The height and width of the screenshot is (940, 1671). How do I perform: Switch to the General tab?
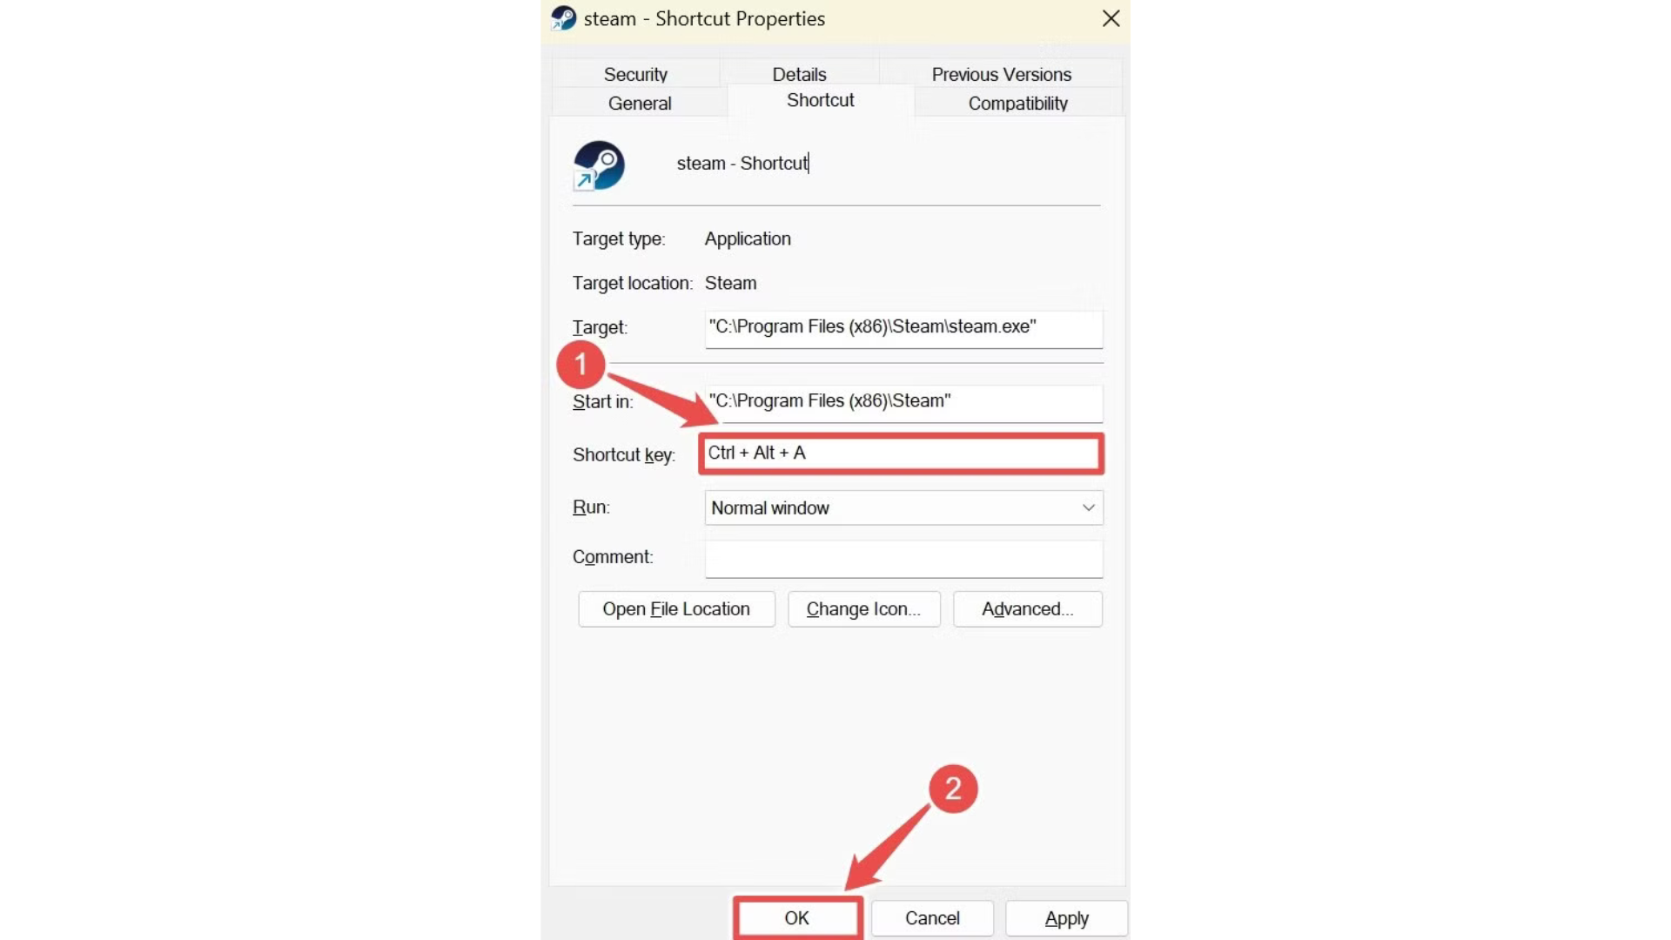click(x=639, y=103)
